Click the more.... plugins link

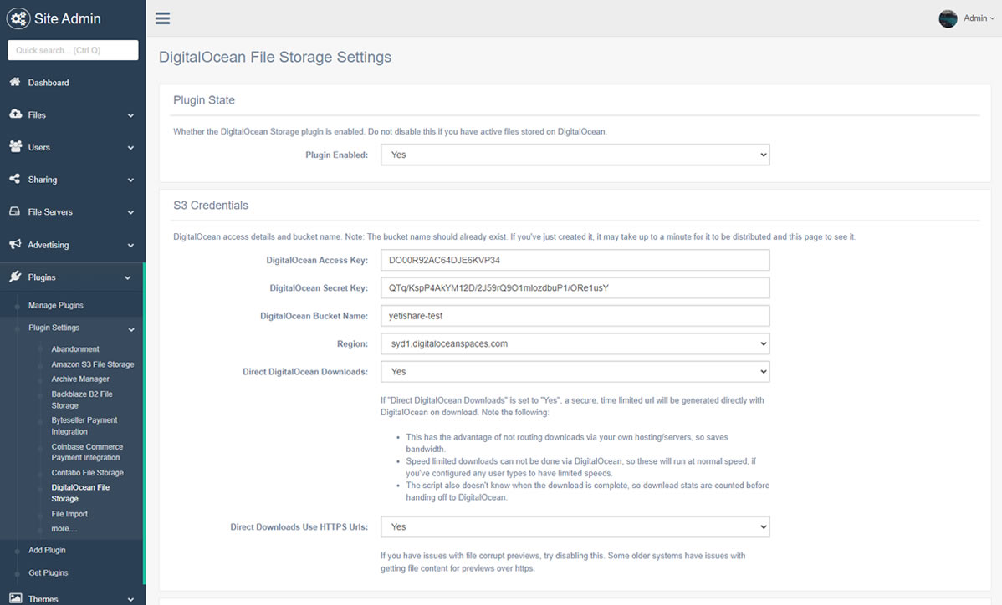click(64, 529)
